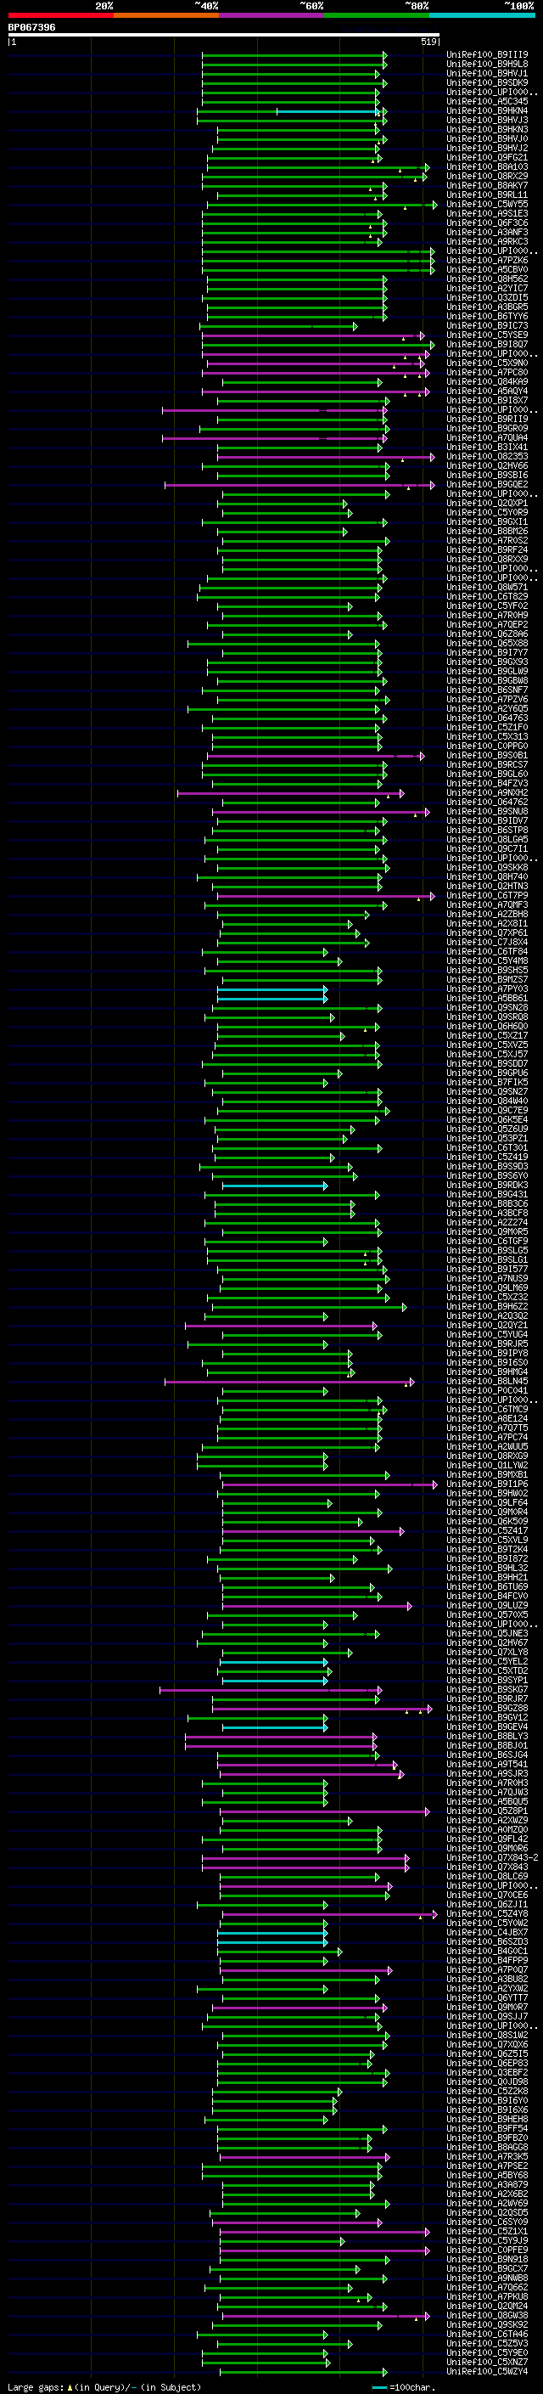Select hit UniRef100_B9RDK3
Viewport: 543px width, 2394px height.
[x=486, y=1185]
